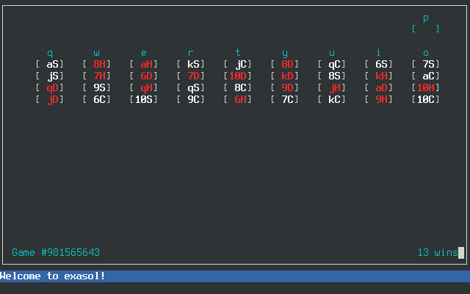Select the kD card in column y
470x294 pixels.
coord(285,76)
